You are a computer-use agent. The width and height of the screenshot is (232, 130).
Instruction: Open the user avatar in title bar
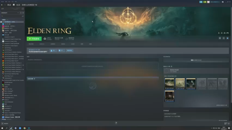[208, 2]
